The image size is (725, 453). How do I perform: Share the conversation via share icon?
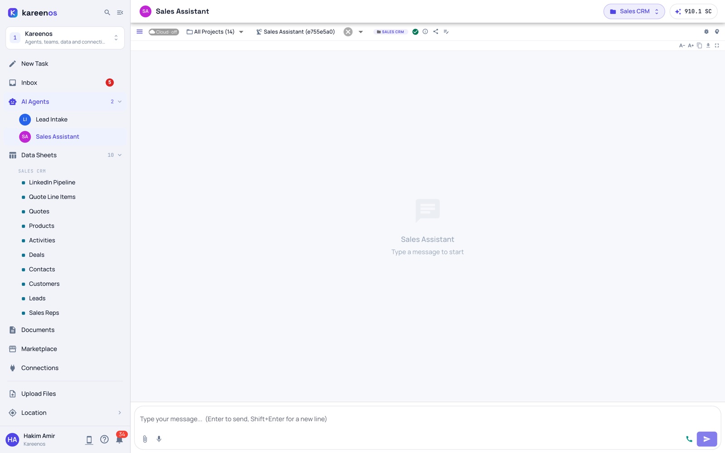coord(435,32)
